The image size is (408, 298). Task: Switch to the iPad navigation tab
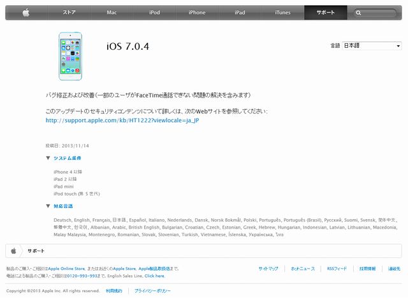click(x=240, y=13)
